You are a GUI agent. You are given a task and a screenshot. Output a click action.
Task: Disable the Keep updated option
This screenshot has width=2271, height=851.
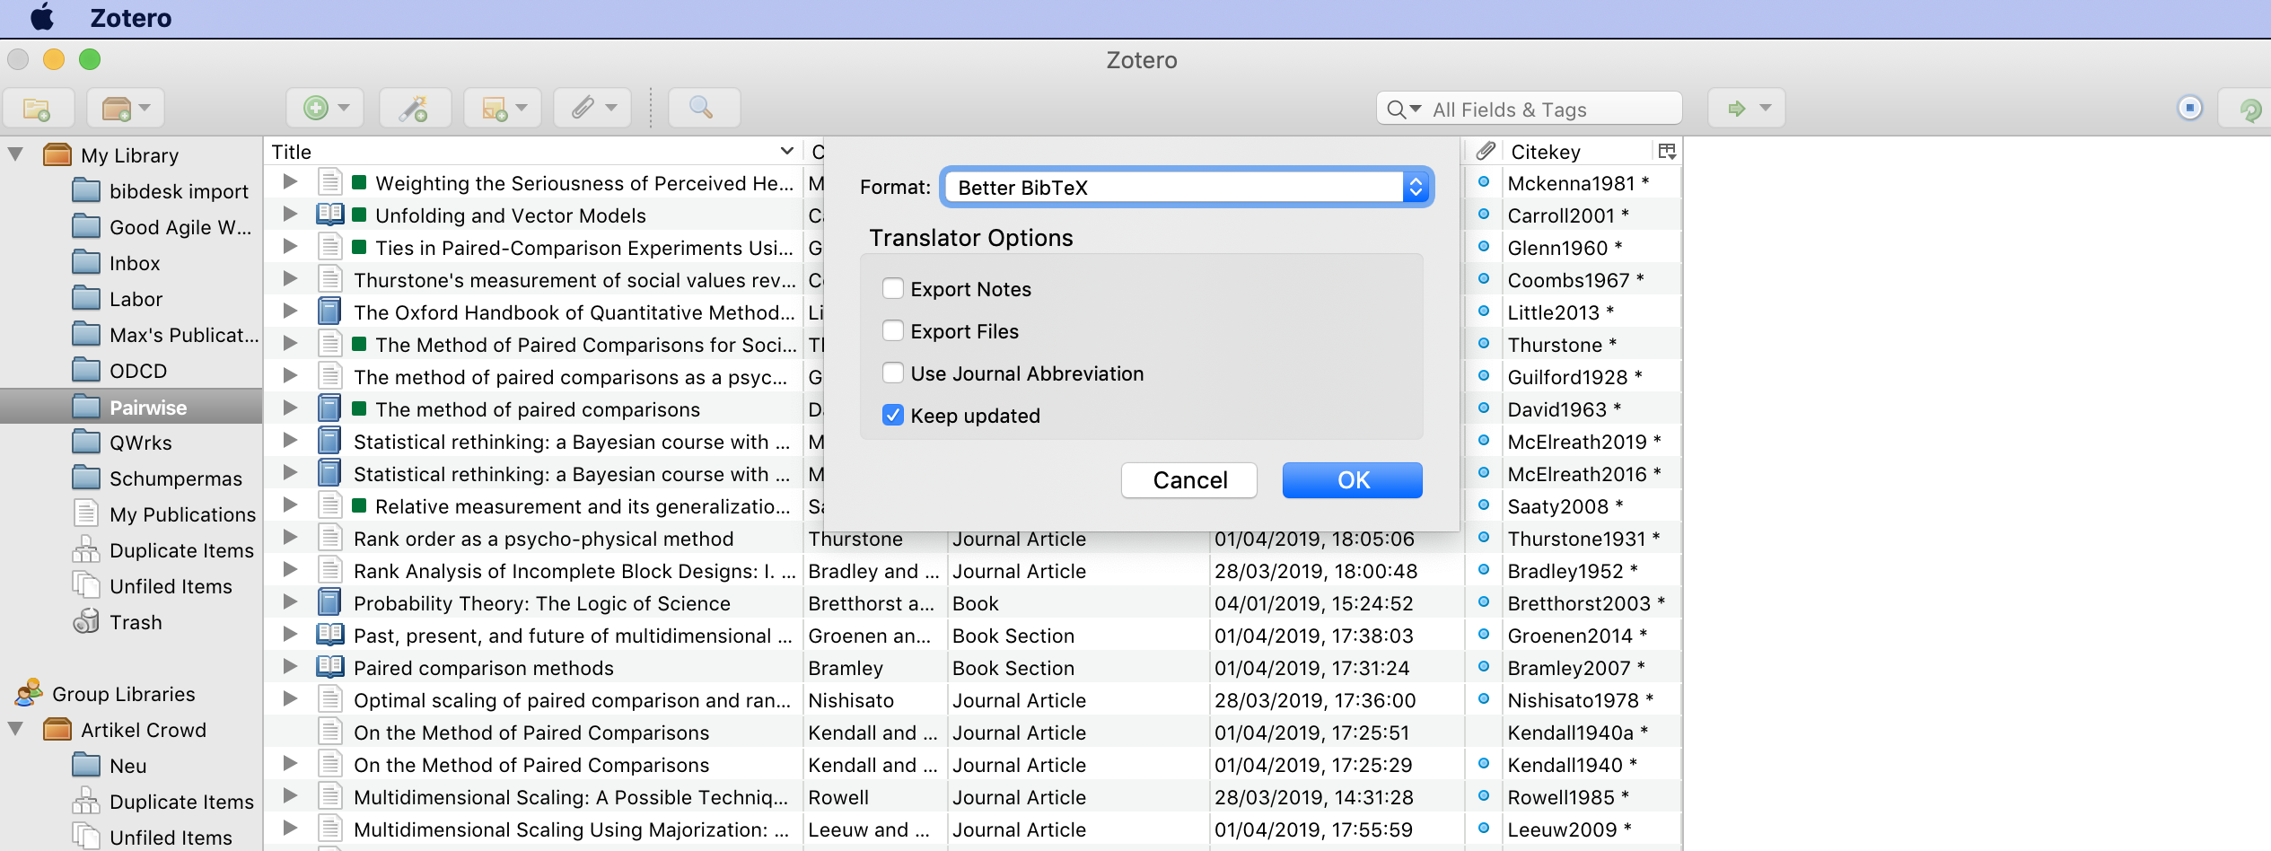coord(892,415)
